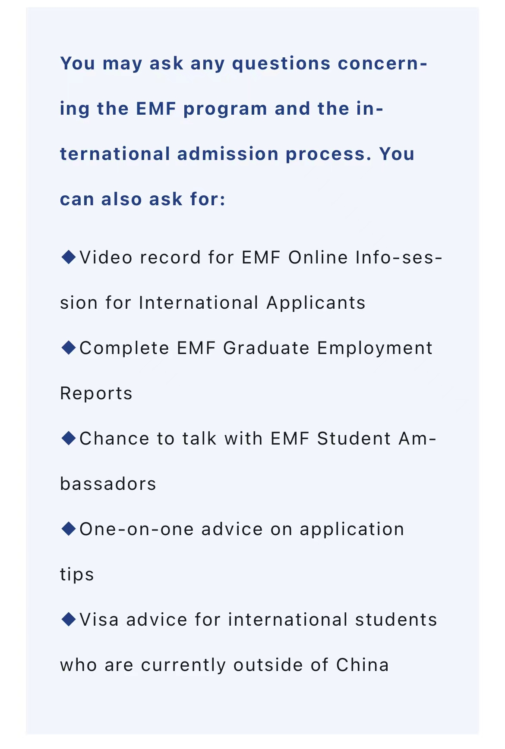Click the word 'China' in the last line
The width and height of the screenshot is (505, 749).
pyautogui.click(x=363, y=665)
